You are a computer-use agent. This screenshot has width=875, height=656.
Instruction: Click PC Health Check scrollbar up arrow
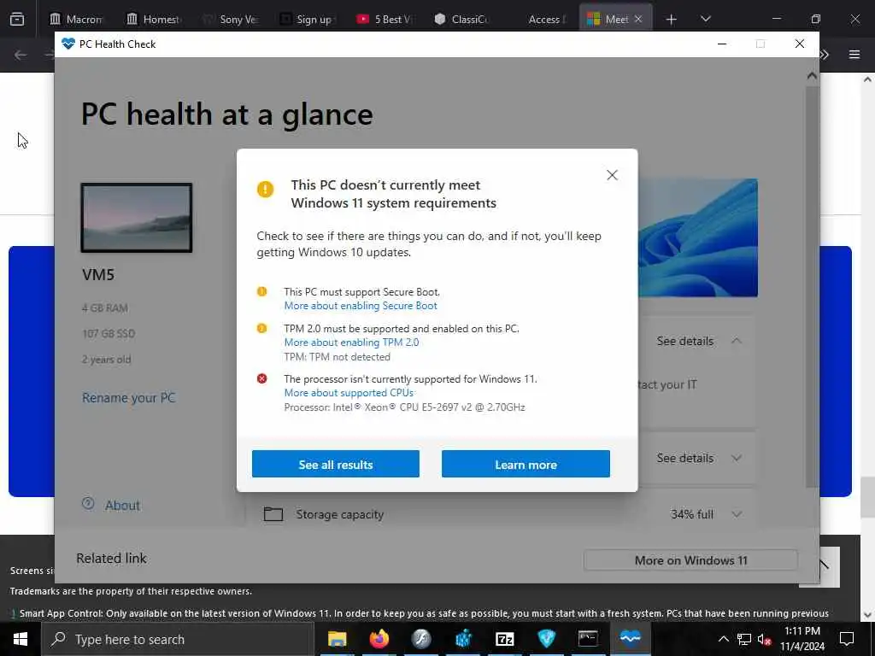pos(812,76)
